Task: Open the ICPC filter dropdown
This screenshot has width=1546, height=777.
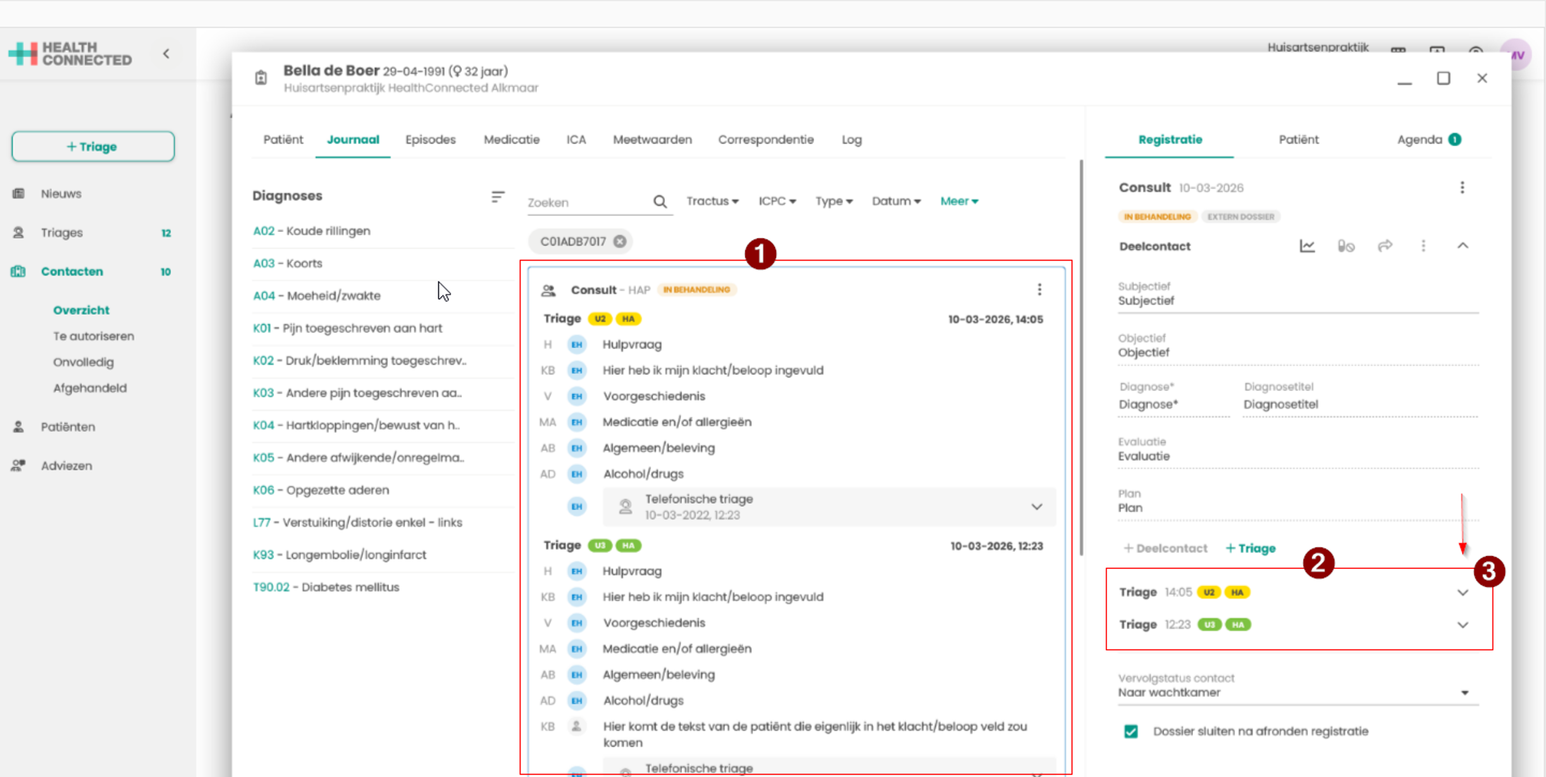Action: point(777,201)
